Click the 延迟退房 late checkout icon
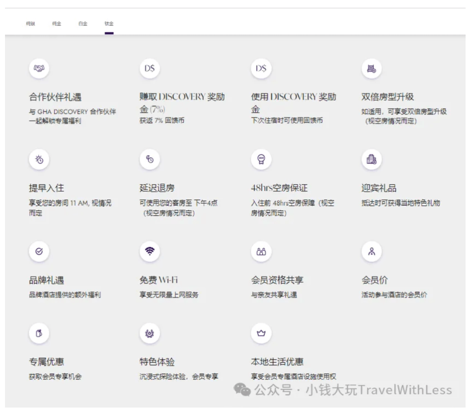Viewport: 466px width, 408px height. pos(150,159)
